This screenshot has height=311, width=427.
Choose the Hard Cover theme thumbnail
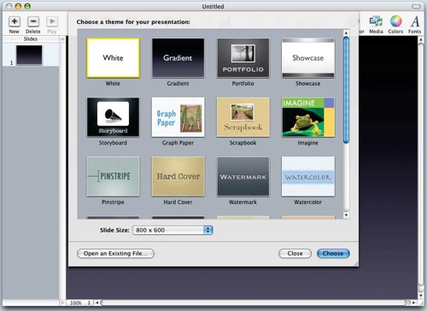point(178,176)
